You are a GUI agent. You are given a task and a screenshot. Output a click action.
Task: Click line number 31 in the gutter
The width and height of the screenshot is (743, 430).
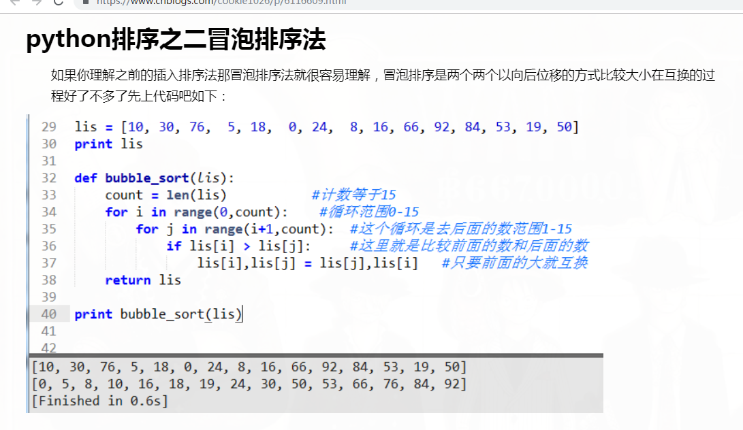point(49,161)
